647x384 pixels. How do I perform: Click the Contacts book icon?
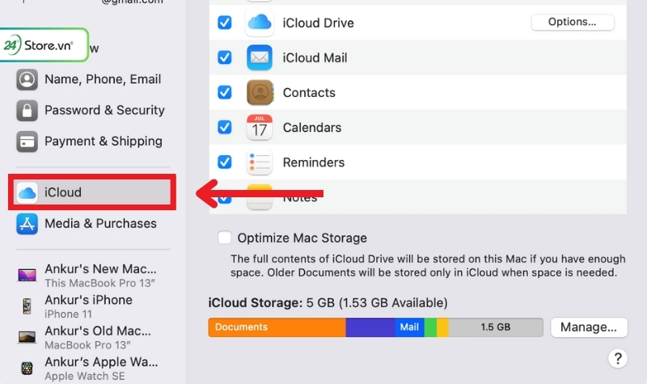coord(260,92)
